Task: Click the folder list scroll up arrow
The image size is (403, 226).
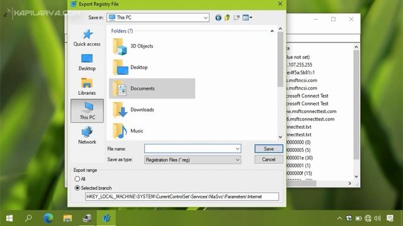Action: [280, 28]
